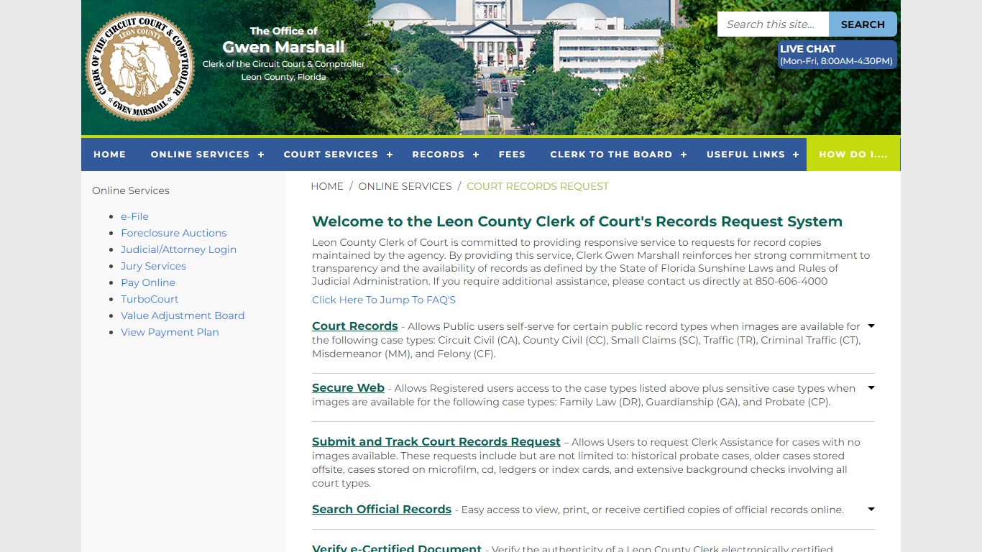Screen dimensions: 982x552
Task: Expand the Useful Links plus icon
Action: coord(796,155)
